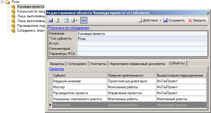Switch to the Контакты tab
This screenshot has width=211, height=113.
99,64
